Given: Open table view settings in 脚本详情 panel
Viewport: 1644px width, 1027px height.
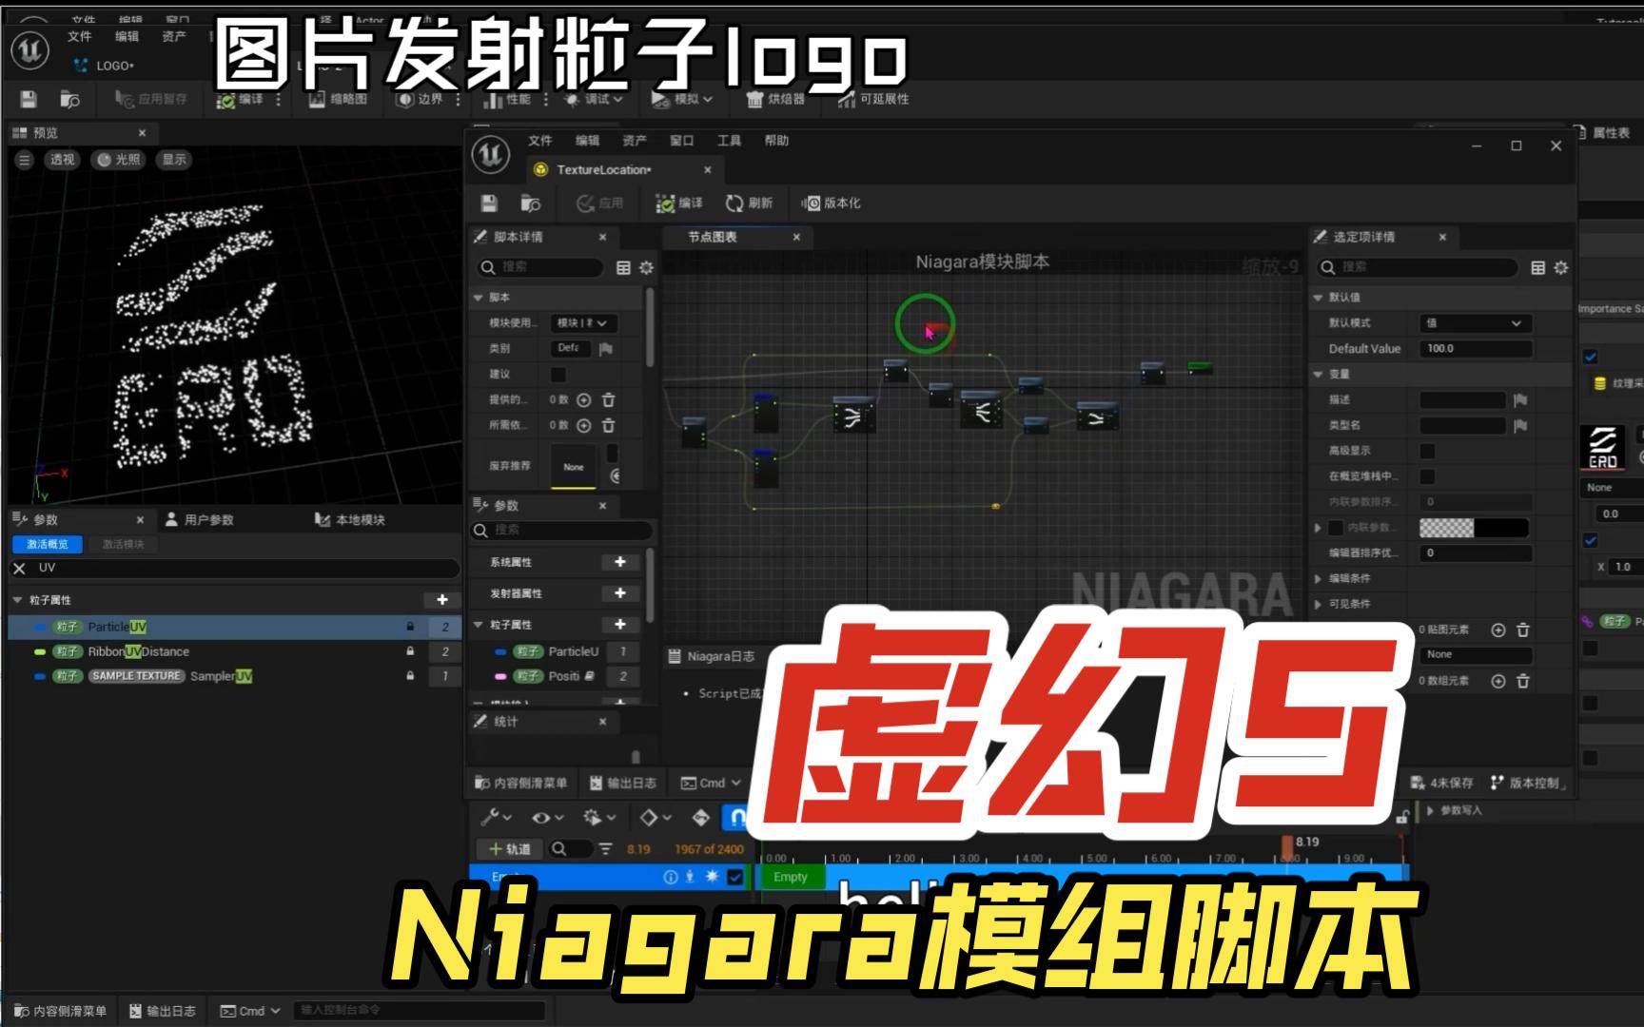Looking at the screenshot, I should pos(623,268).
